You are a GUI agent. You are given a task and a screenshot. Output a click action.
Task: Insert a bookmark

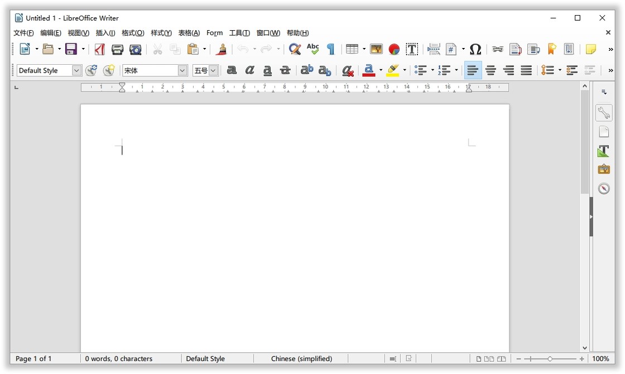[x=552, y=49]
